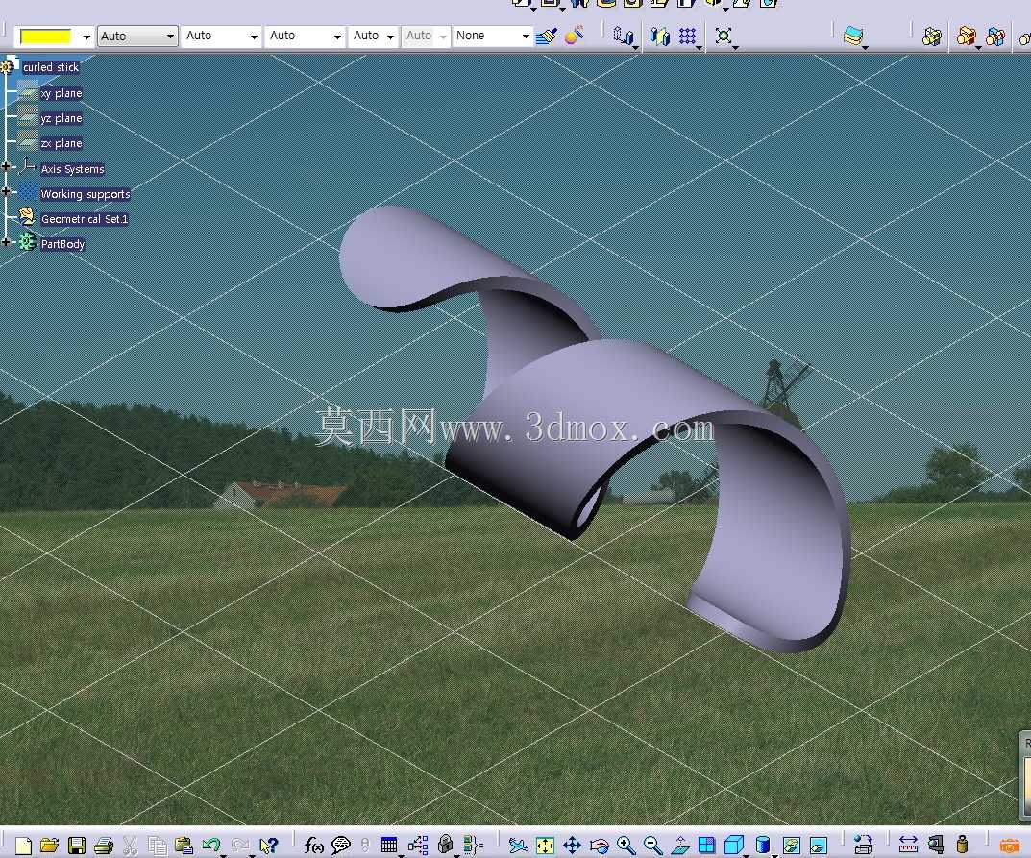The image size is (1031, 858).
Task: Click the Undo arrow icon
Action: (x=211, y=845)
